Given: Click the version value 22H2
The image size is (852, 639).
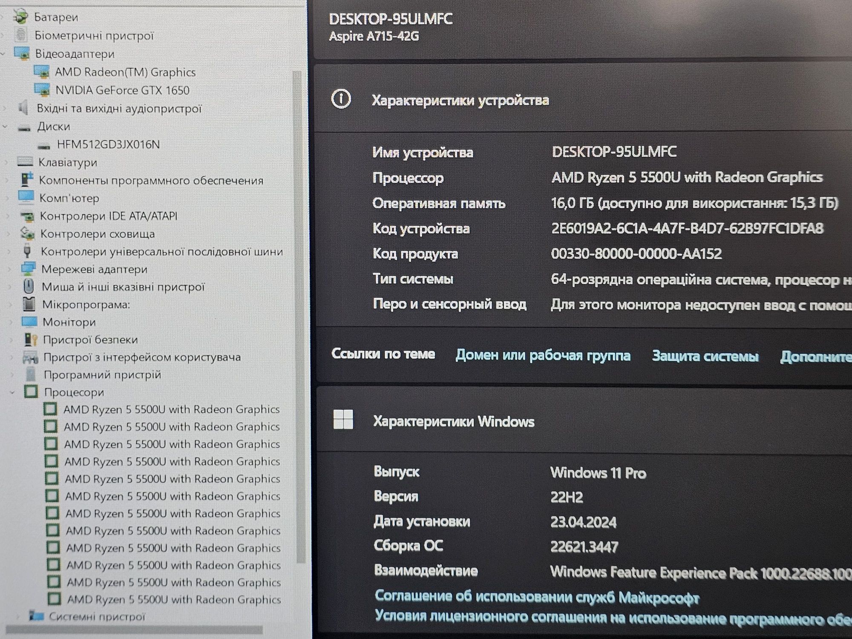Looking at the screenshot, I should [566, 497].
